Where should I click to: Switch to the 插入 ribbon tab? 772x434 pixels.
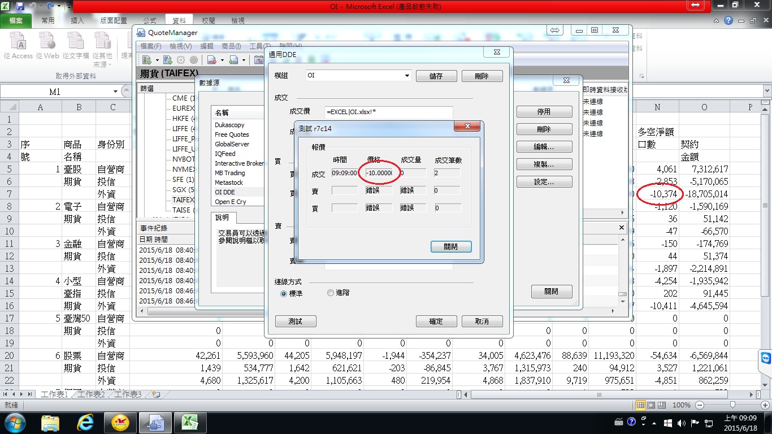coord(77,20)
